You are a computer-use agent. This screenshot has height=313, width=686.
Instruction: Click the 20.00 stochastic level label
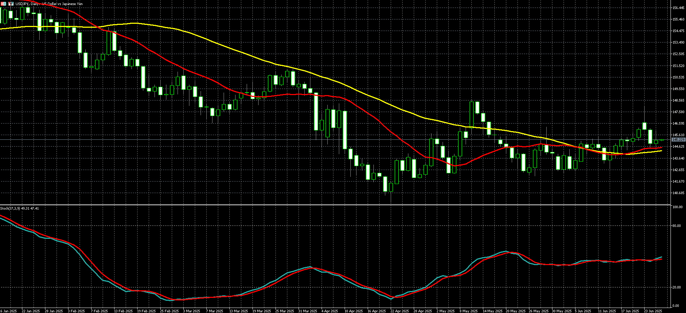[x=677, y=287]
